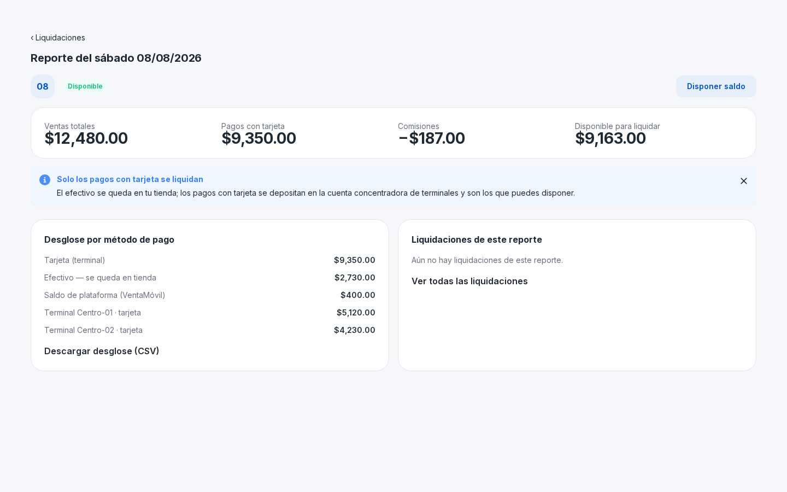Dismiss the card payments info banner
The image size is (787, 492).
(x=744, y=181)
